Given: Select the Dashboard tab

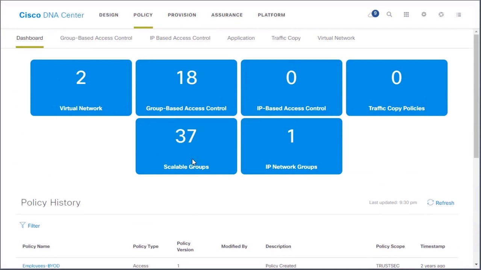Looking at the screenshot, I should 30,38.
